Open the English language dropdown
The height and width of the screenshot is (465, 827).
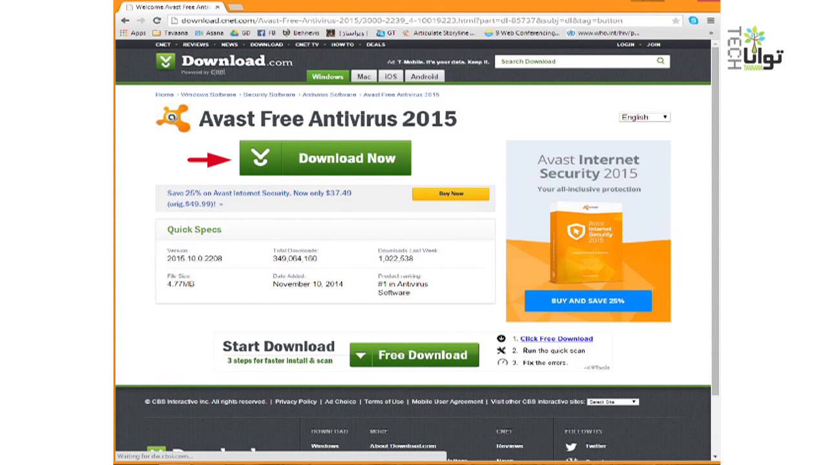click(645, 117)
